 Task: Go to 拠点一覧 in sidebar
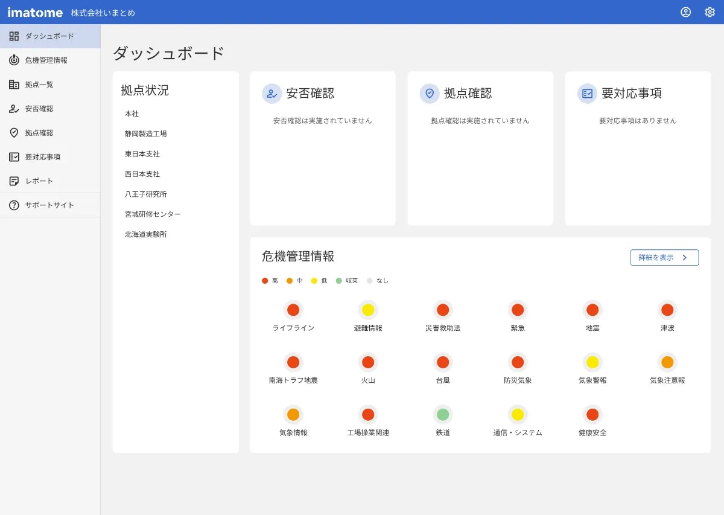pyautogui.click(x=39, y=85)
